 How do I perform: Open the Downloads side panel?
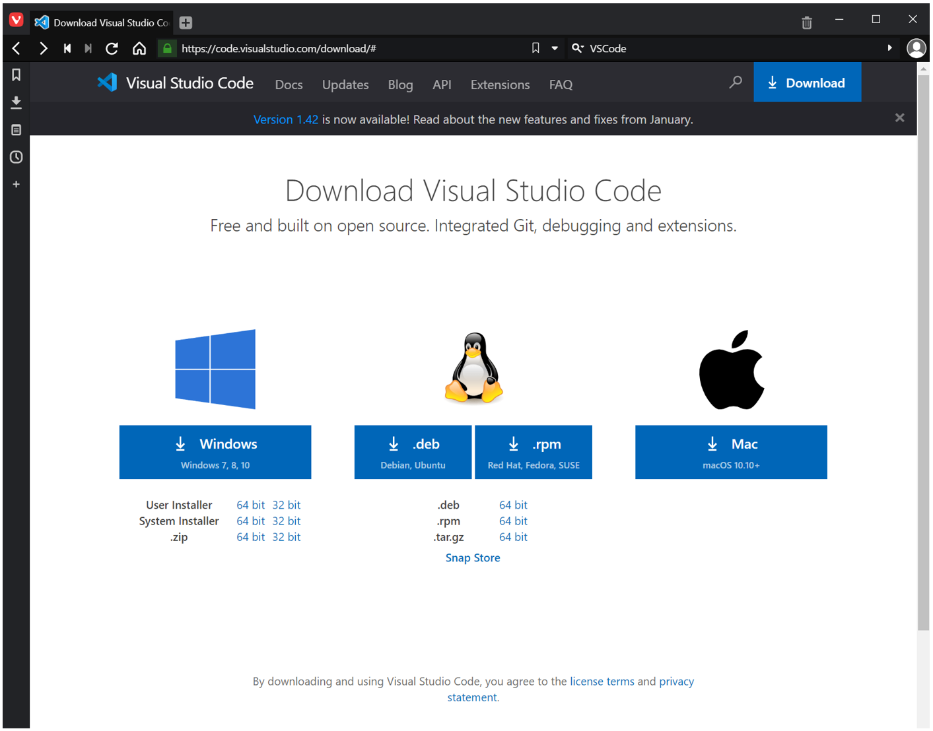17,102
